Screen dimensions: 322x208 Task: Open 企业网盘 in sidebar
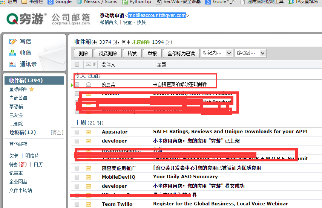[18, 182]
